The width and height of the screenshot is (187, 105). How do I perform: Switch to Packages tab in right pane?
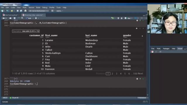tap(166, 49)
